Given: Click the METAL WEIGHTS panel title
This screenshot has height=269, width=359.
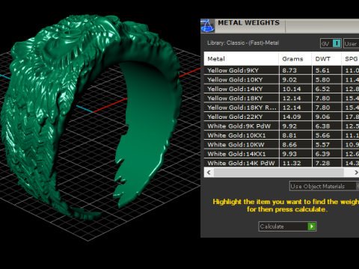Looking at the screenshot, I should tap(248, 22).
